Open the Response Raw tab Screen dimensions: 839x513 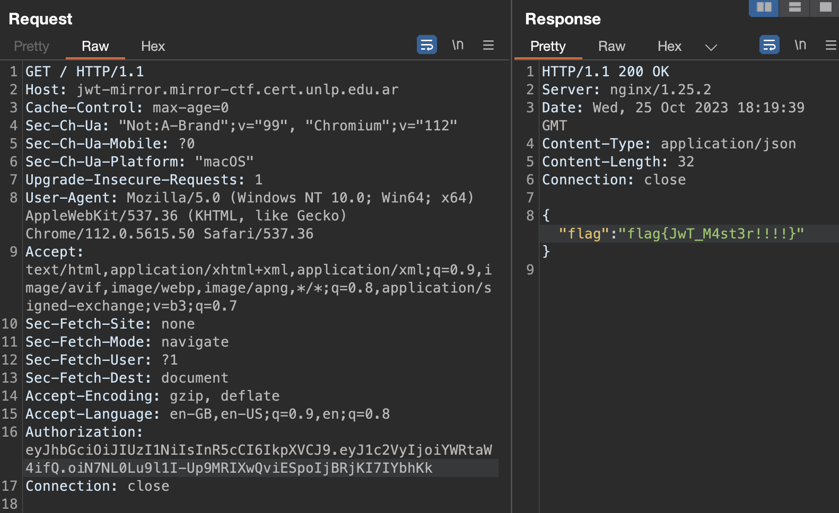[611, 46]
